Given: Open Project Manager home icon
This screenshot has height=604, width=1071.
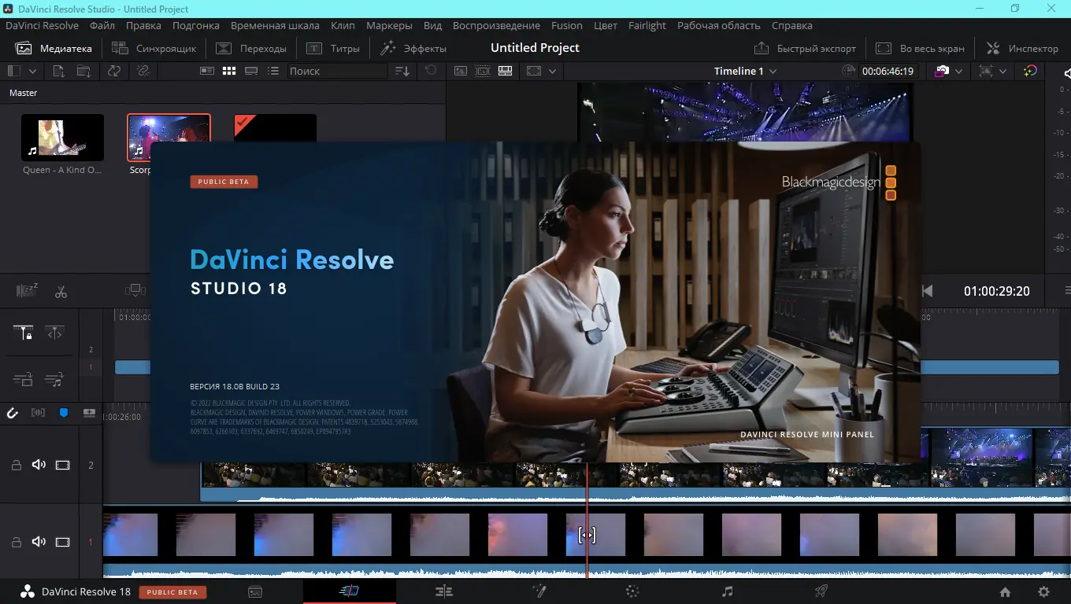Looking at the screenshot, I should (1005, 591).
